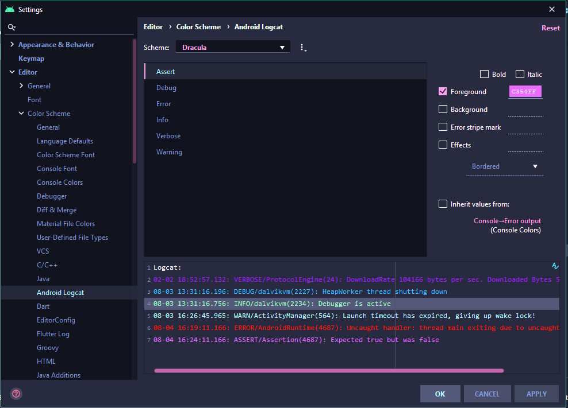Collapse the Color Scheme tree node

(21, 114)
